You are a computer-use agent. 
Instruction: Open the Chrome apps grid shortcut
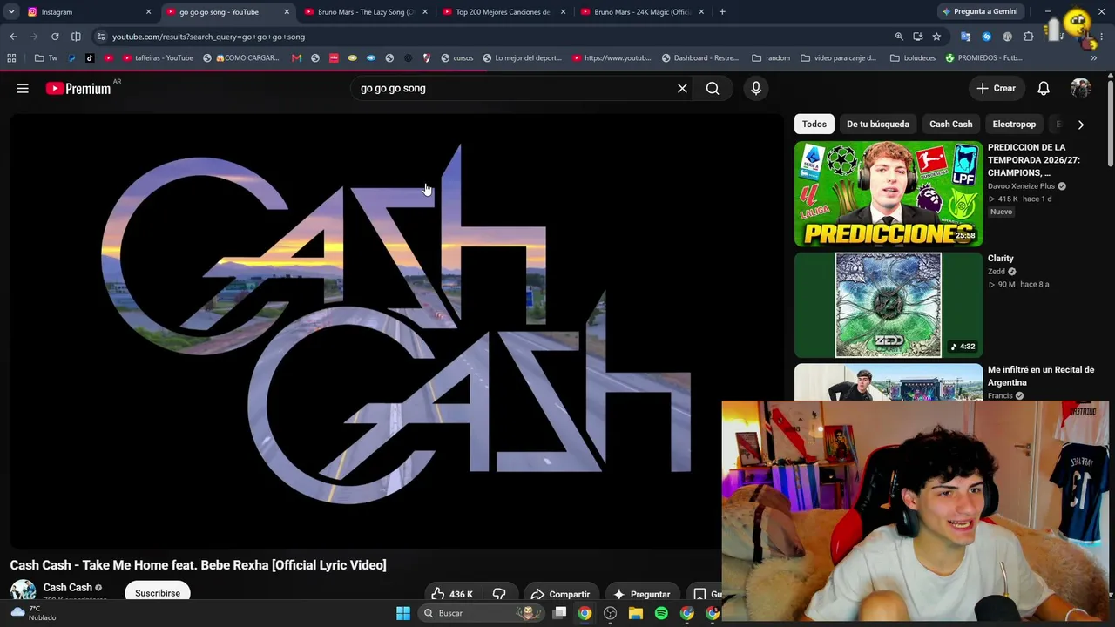11,58
